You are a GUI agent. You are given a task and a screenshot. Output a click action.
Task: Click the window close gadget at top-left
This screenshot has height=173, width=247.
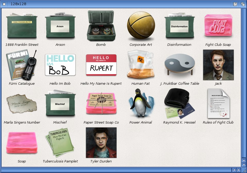[x=4, y=4]
